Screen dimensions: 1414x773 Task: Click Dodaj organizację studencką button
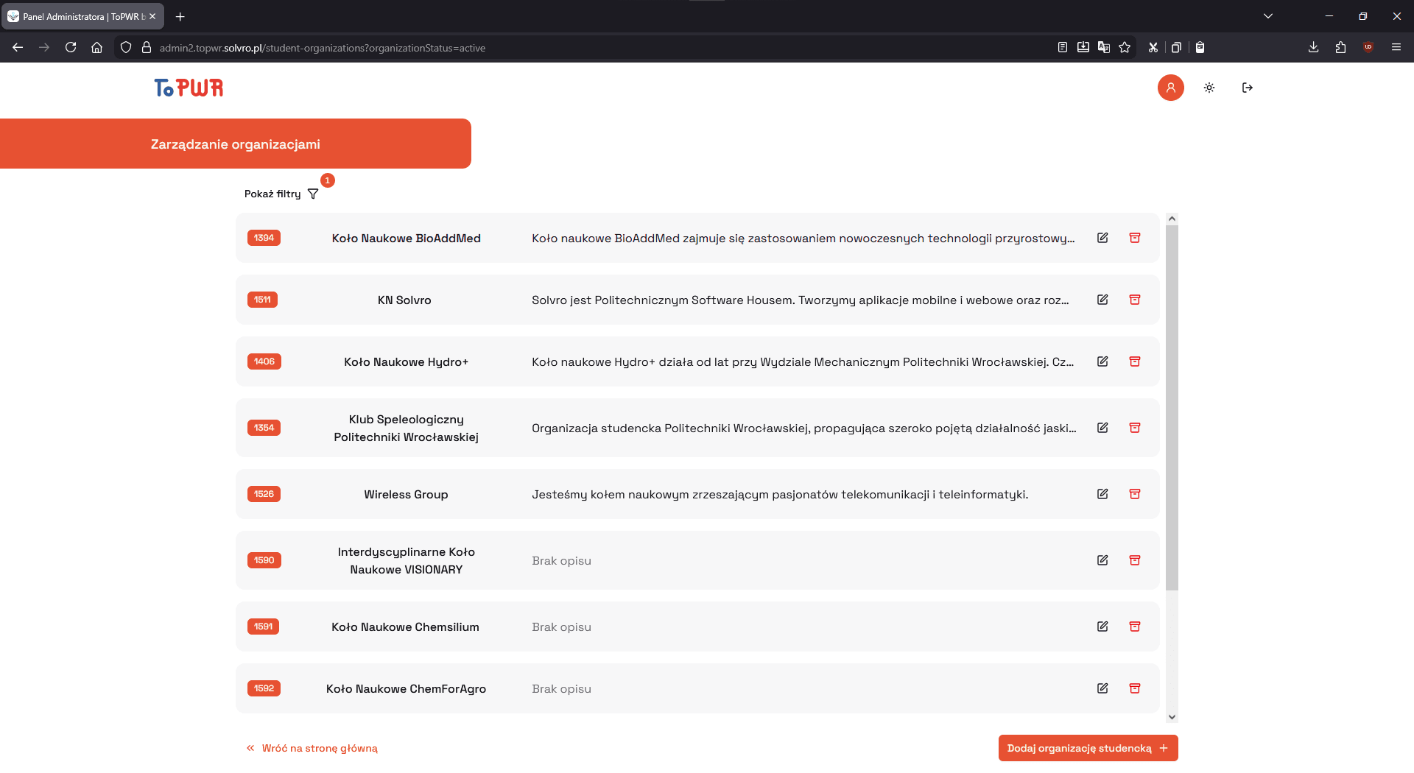(1088, 747)
